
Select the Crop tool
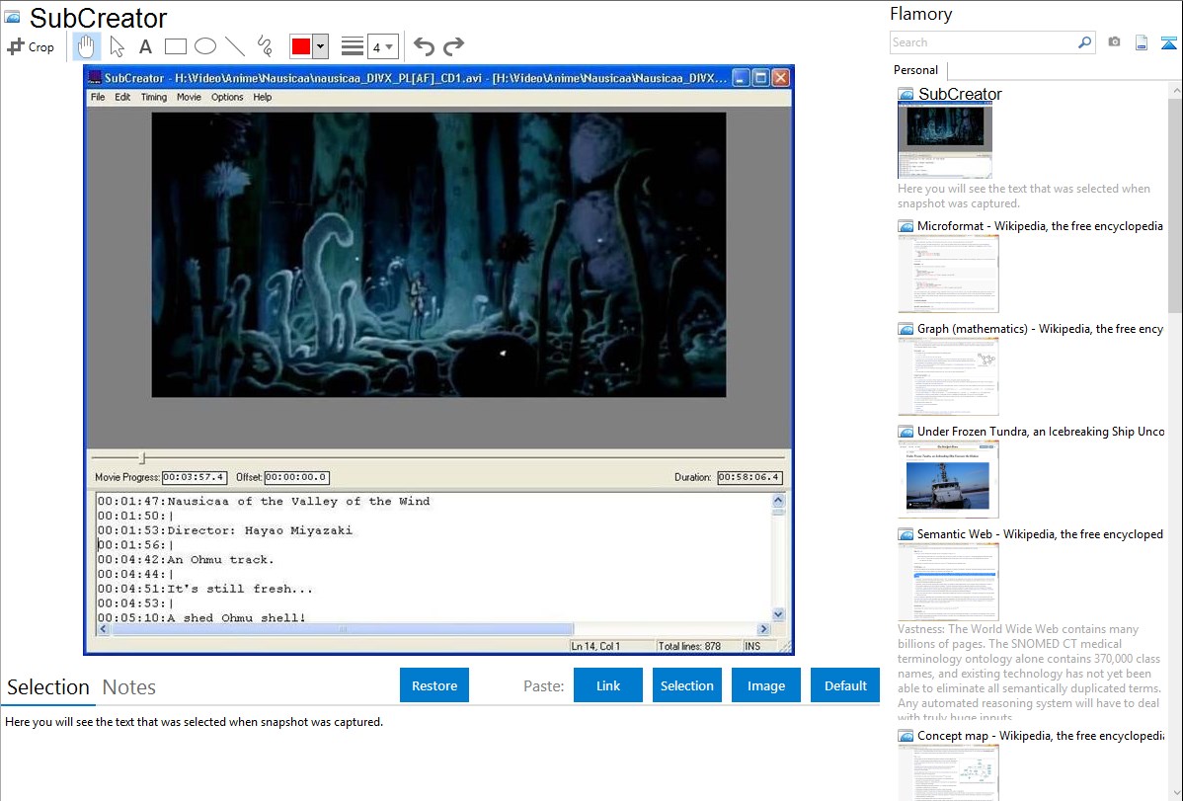click(31, 46)
